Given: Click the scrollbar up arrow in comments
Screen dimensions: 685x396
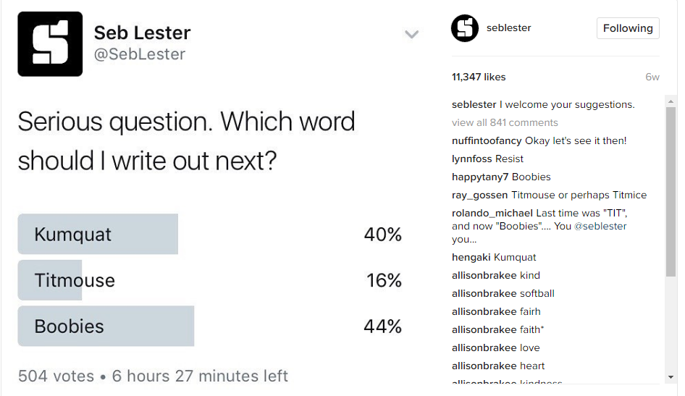Looking at the screenshot, I should point(671,101).
